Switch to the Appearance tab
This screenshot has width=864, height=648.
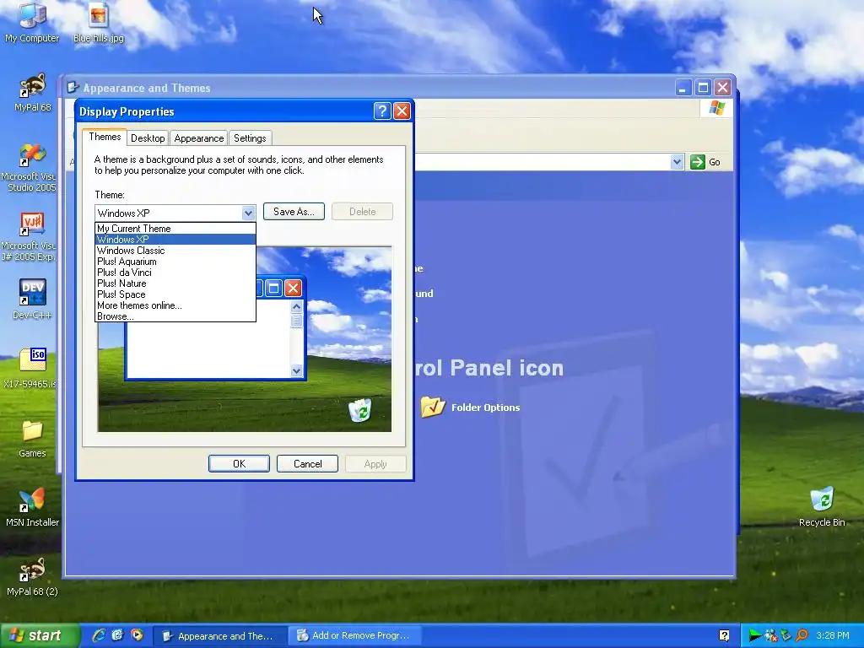point(199,138)
